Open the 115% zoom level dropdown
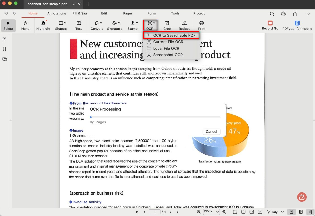This screenshot has width=315, height=216. 211,212
